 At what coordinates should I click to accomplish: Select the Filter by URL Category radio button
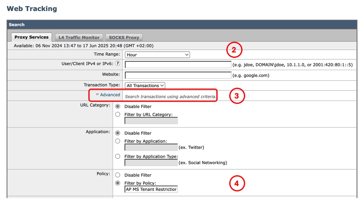(118, 114)
